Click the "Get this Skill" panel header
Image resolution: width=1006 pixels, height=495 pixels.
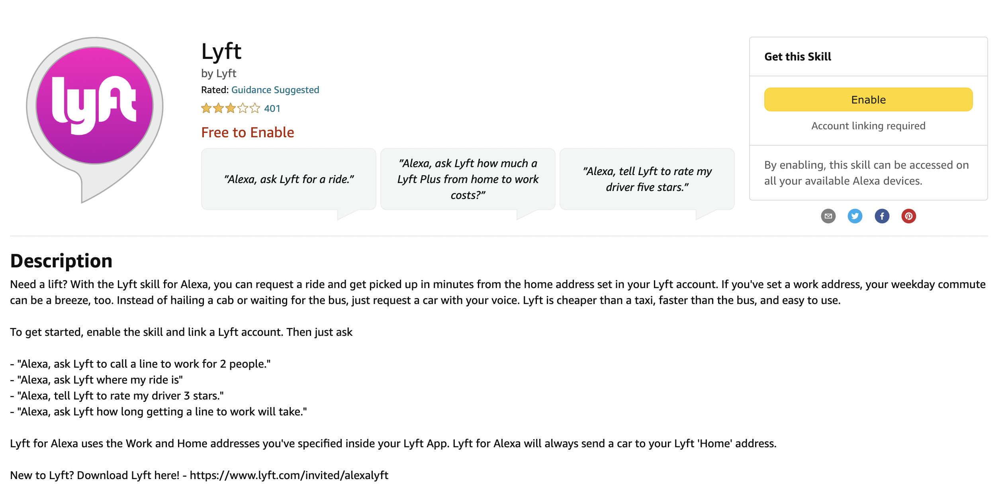point(798,57)
